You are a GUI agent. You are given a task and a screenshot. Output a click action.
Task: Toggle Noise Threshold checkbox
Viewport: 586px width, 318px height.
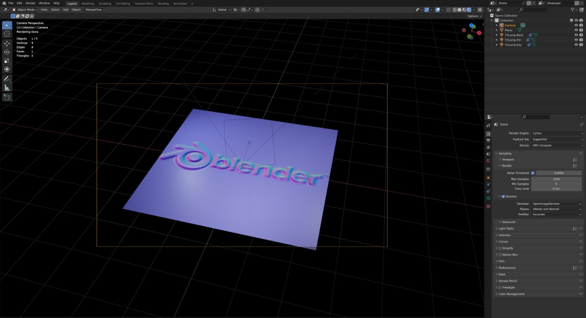click(x=533, y=173)
